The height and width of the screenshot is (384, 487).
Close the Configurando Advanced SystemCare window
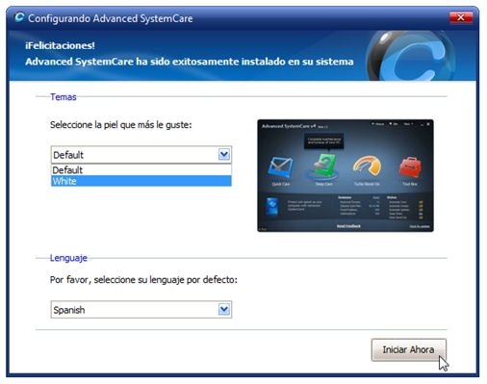(x=461, y=17)
